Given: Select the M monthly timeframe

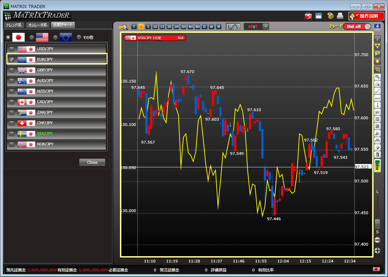Looking at the screenshot, I should click(218, 27).
